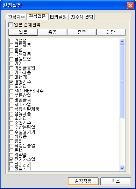
Task: Switch to the 관심지수 tab
Action: click(16, 17)
